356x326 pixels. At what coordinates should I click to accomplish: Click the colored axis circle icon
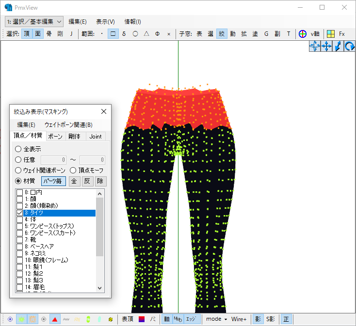pyautogui.click(x=303, y=34)
